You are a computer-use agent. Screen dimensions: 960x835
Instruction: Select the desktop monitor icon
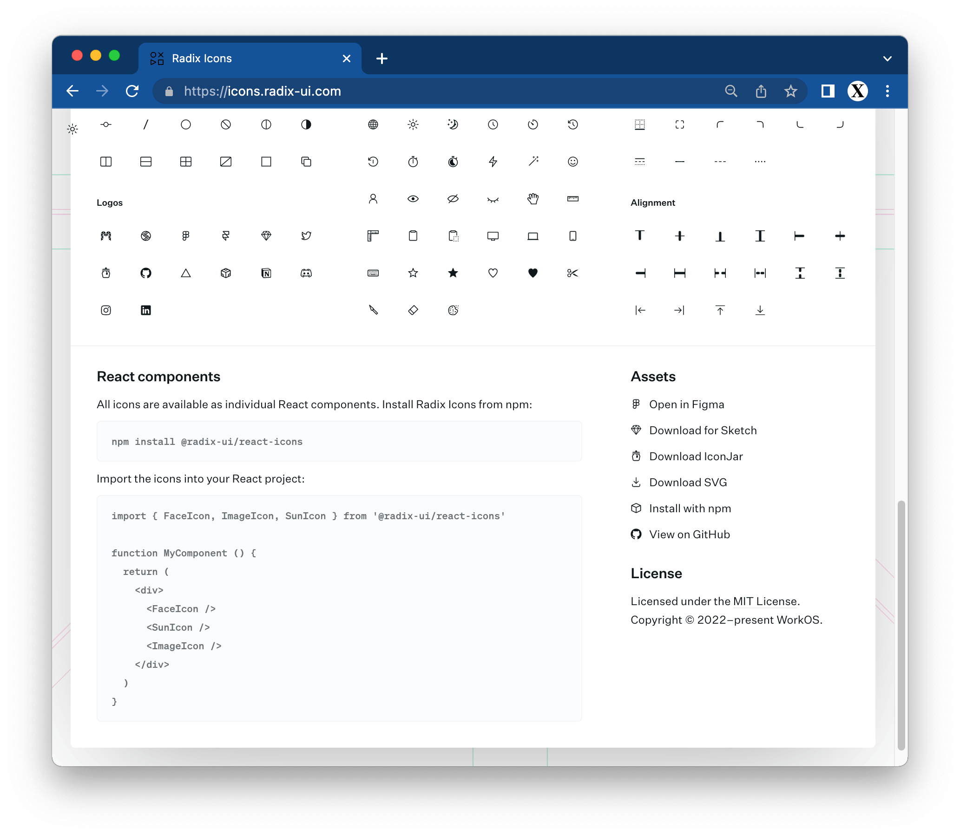point(493,236)
